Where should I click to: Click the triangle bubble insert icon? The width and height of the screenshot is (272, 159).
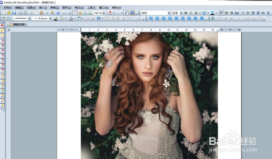157,19
